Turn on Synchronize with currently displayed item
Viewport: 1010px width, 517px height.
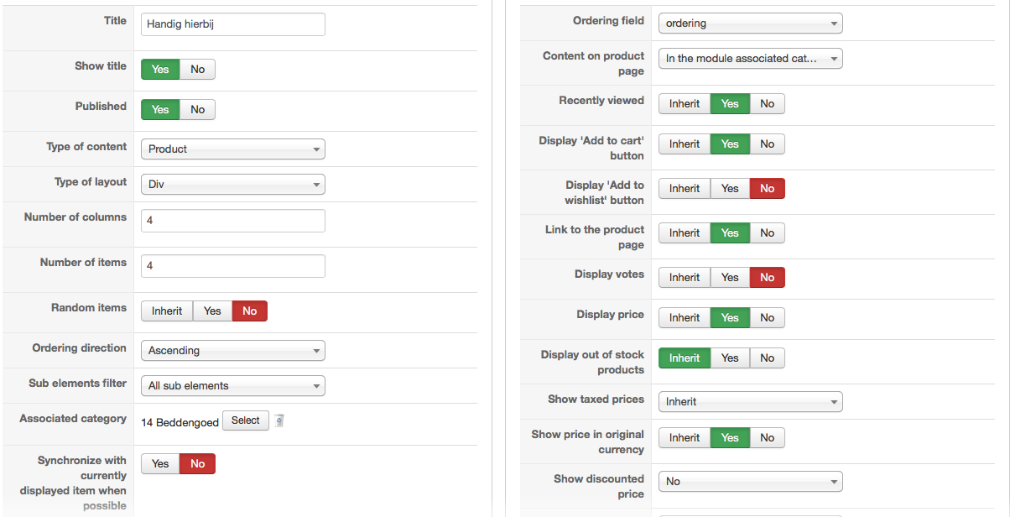tap(160, 463)
